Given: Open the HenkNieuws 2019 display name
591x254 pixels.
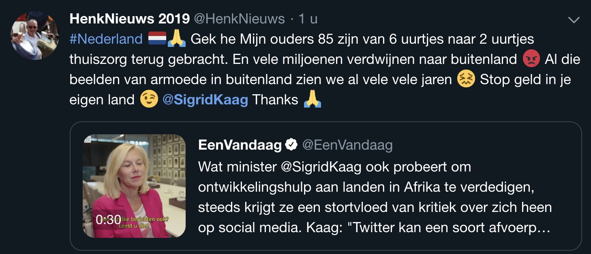Looking at the screenshot, I should point(130,19).
